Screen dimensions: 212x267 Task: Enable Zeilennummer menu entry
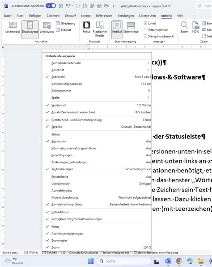[97, 91]
